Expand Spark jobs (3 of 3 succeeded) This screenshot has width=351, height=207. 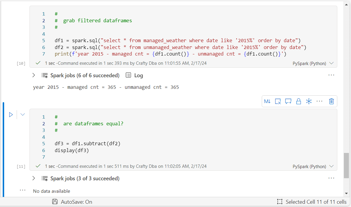point(33,178)
